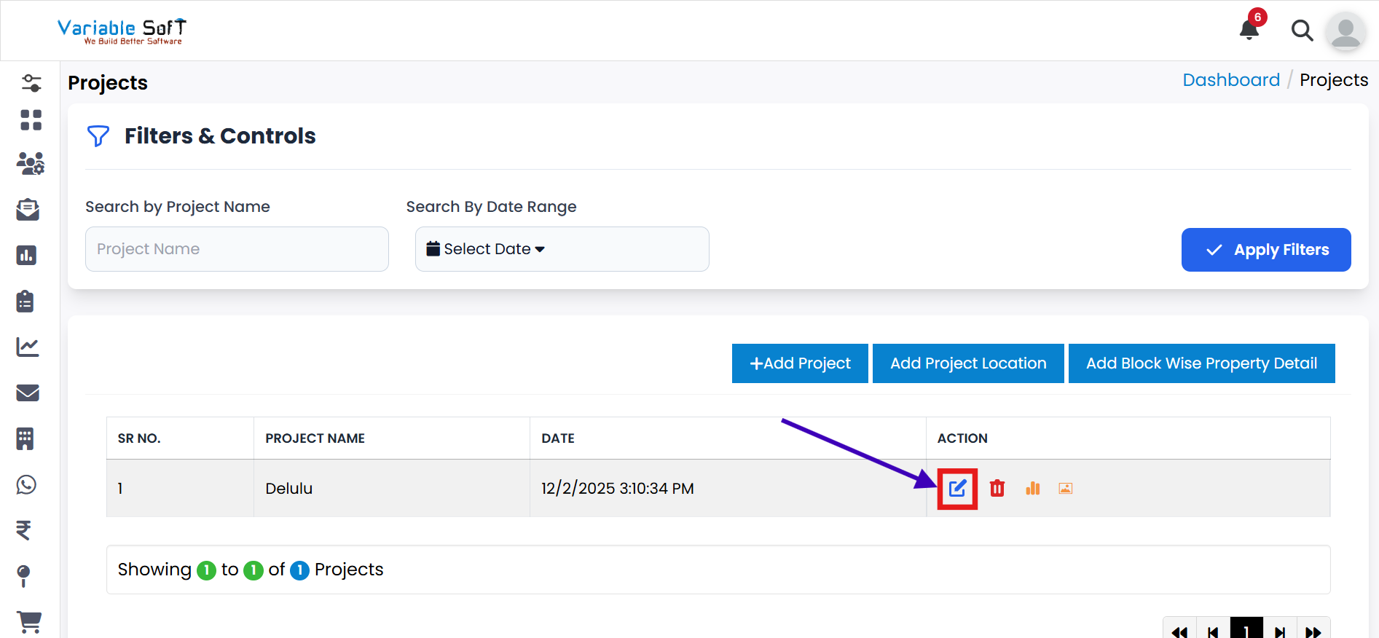Image resolution: width=1379 pixels, height=638 pixels.
Task: Open the user avatar profile menu
Action: click(1345, 31)
